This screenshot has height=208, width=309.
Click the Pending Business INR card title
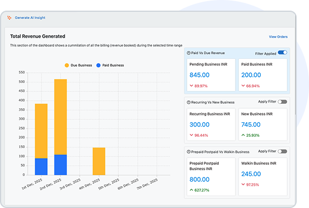coord(208,64)
